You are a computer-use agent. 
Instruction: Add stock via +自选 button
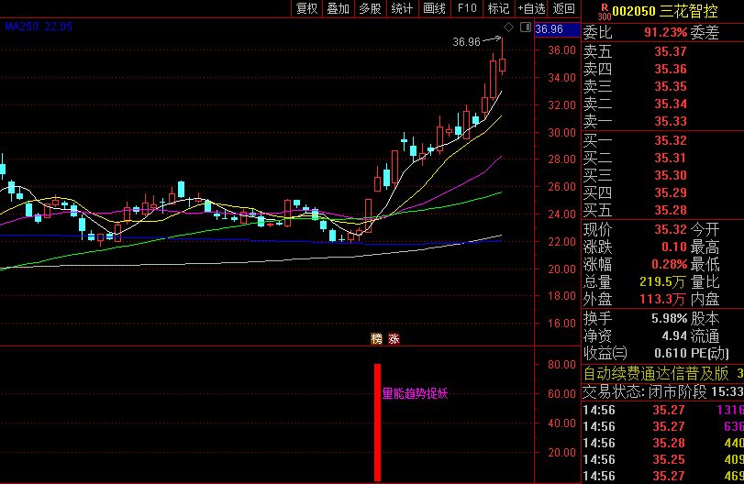tap(531, 8)
